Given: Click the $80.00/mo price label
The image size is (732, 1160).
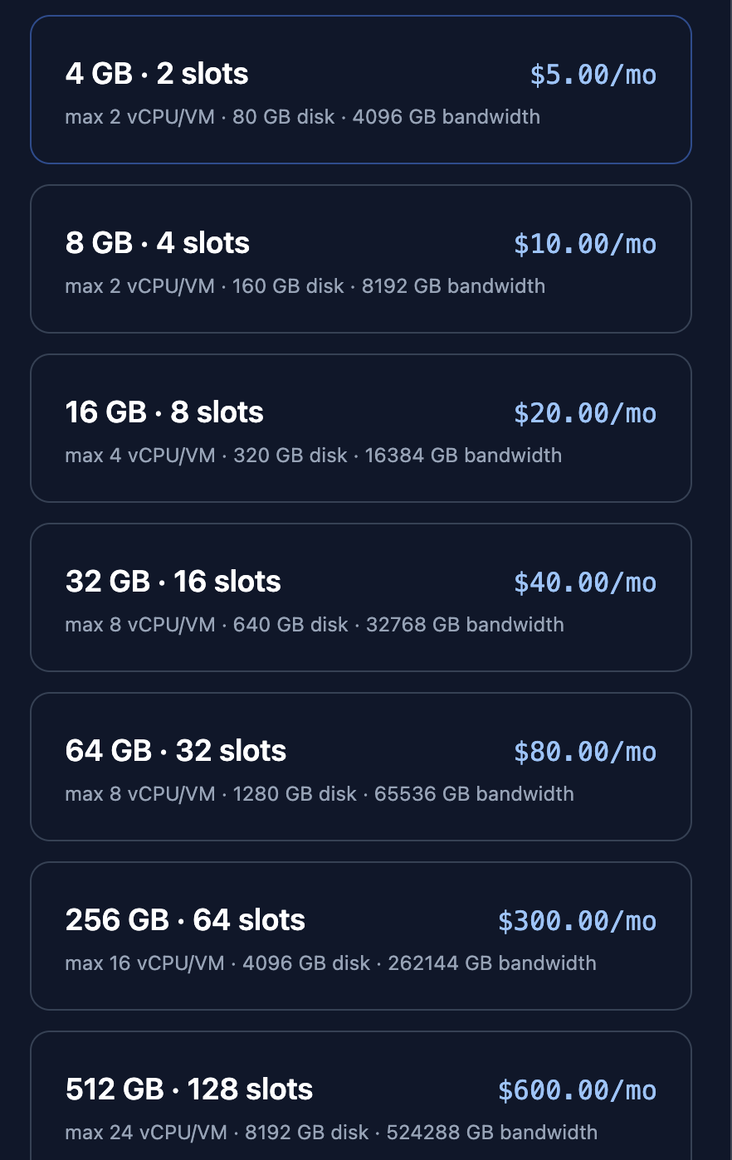Looking at the screenshot, I should tap(585, 752).
